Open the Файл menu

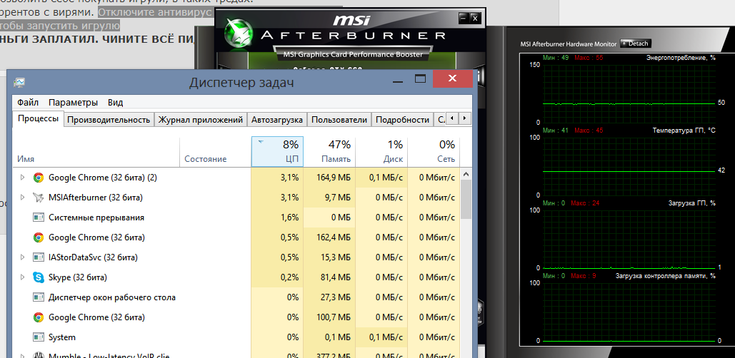click(28, 103)
